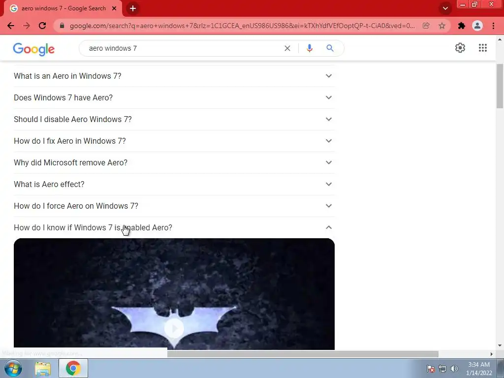The width and height of the screenshot is (504, 378).
Task: Go back to the previous page
Action: pos(11,26)
